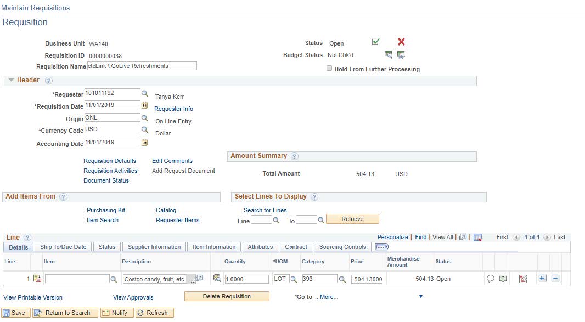
Task: Click the Save button
Action: click(15, 313)
